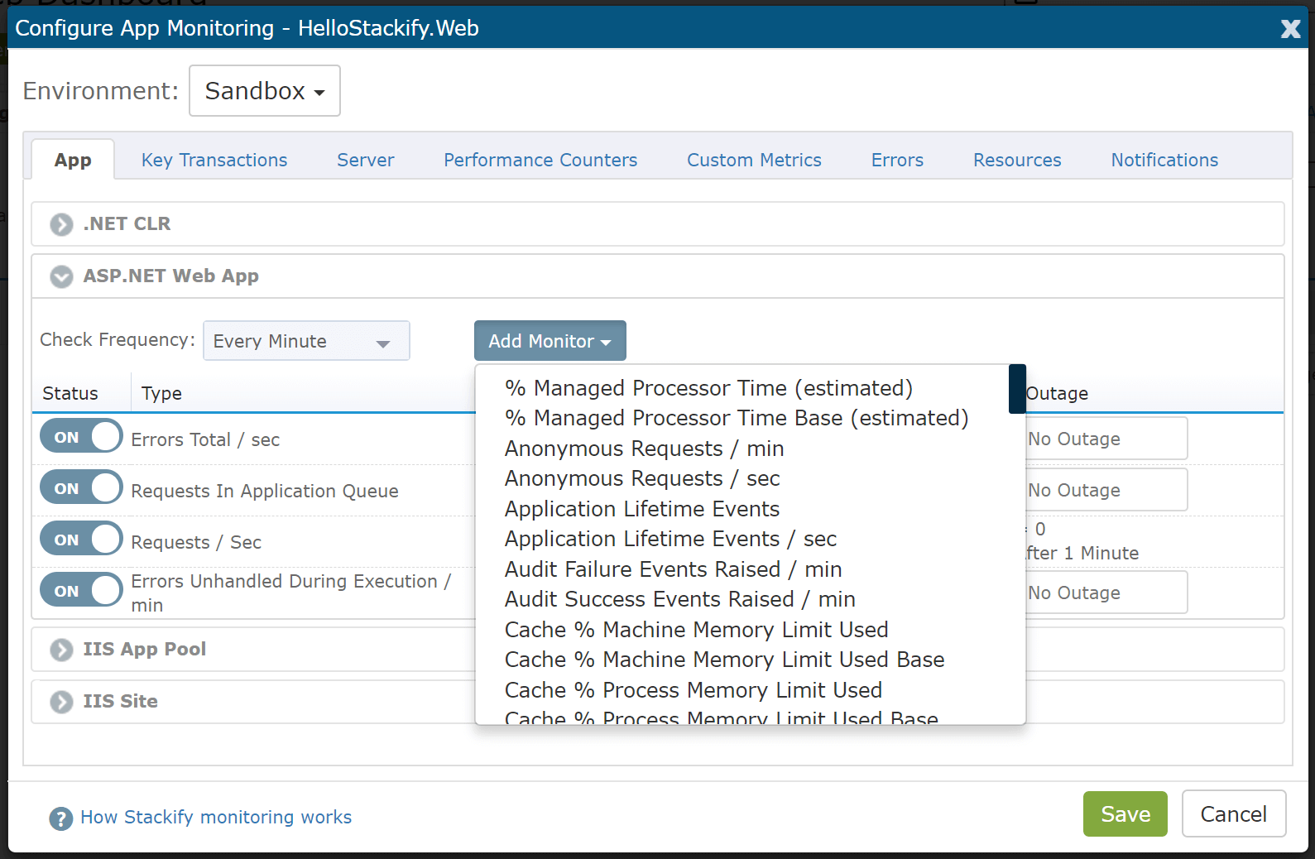
Task: Switch to the Key Transactions tab
Action: pyautogui.click(x=214, y=161)
